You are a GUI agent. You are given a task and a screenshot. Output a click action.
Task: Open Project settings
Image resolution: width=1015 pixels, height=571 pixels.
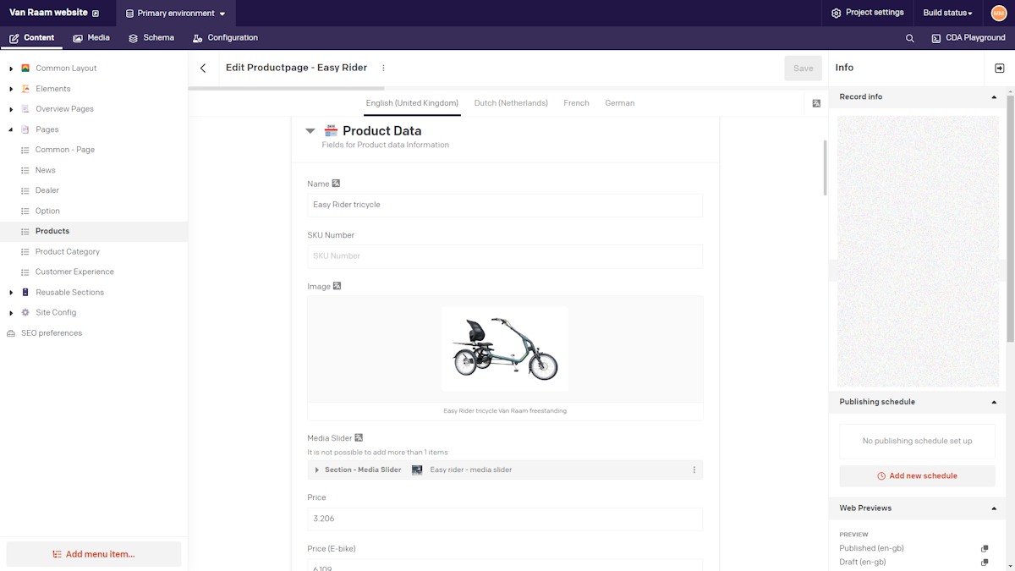point(868,13)
